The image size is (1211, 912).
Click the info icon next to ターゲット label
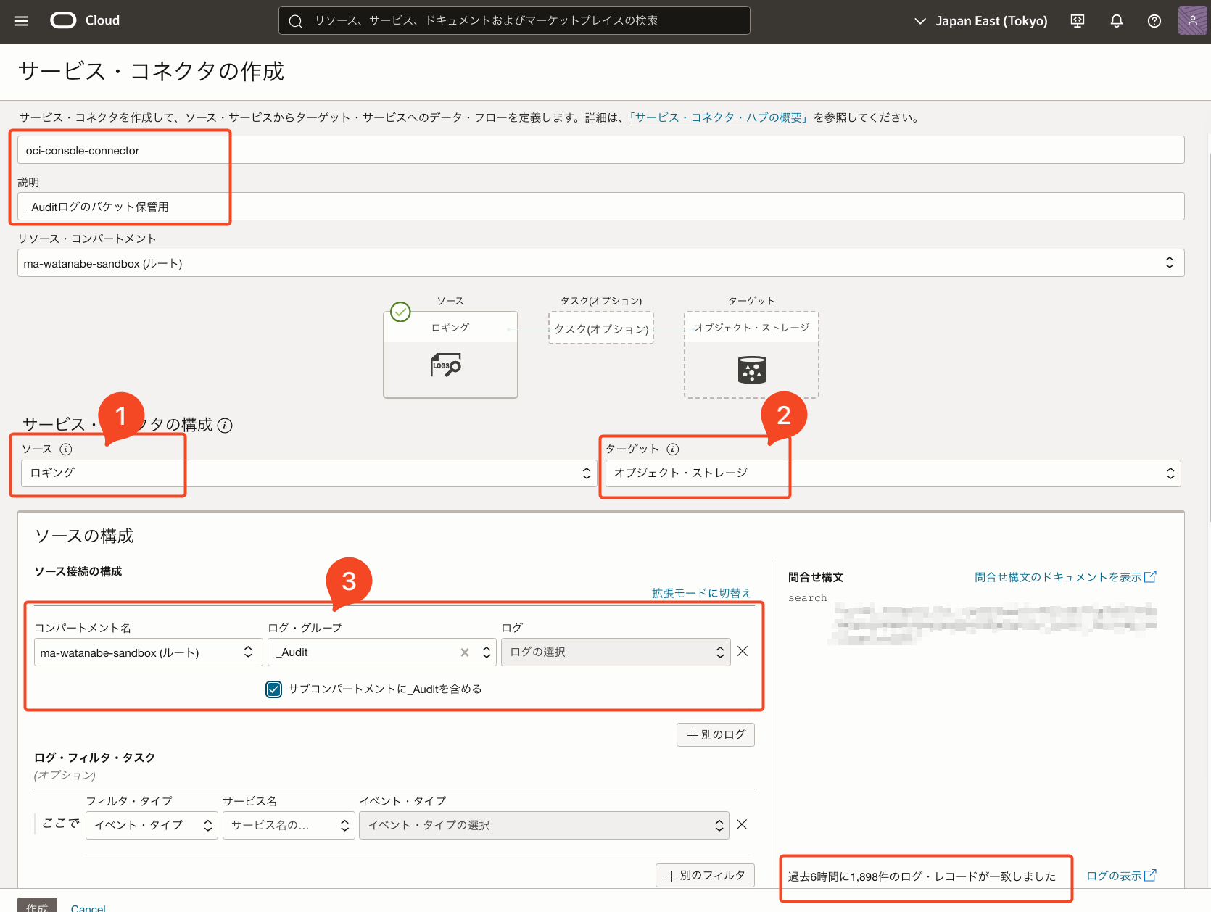pos(673,449)
